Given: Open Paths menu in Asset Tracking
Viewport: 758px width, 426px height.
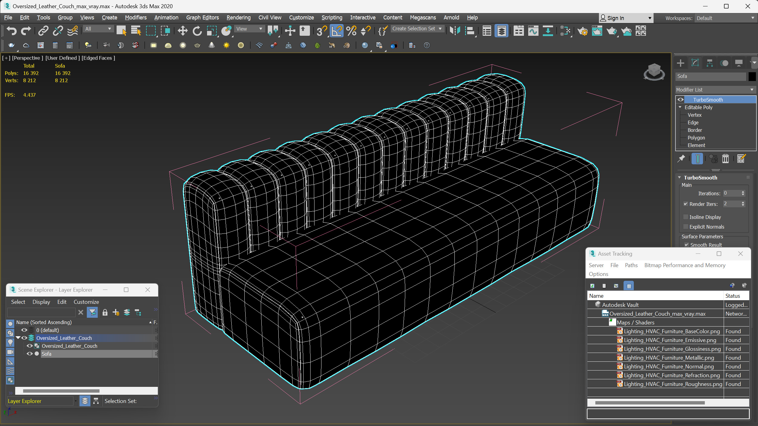Looking at the screenshot, I should click(631, 265).
